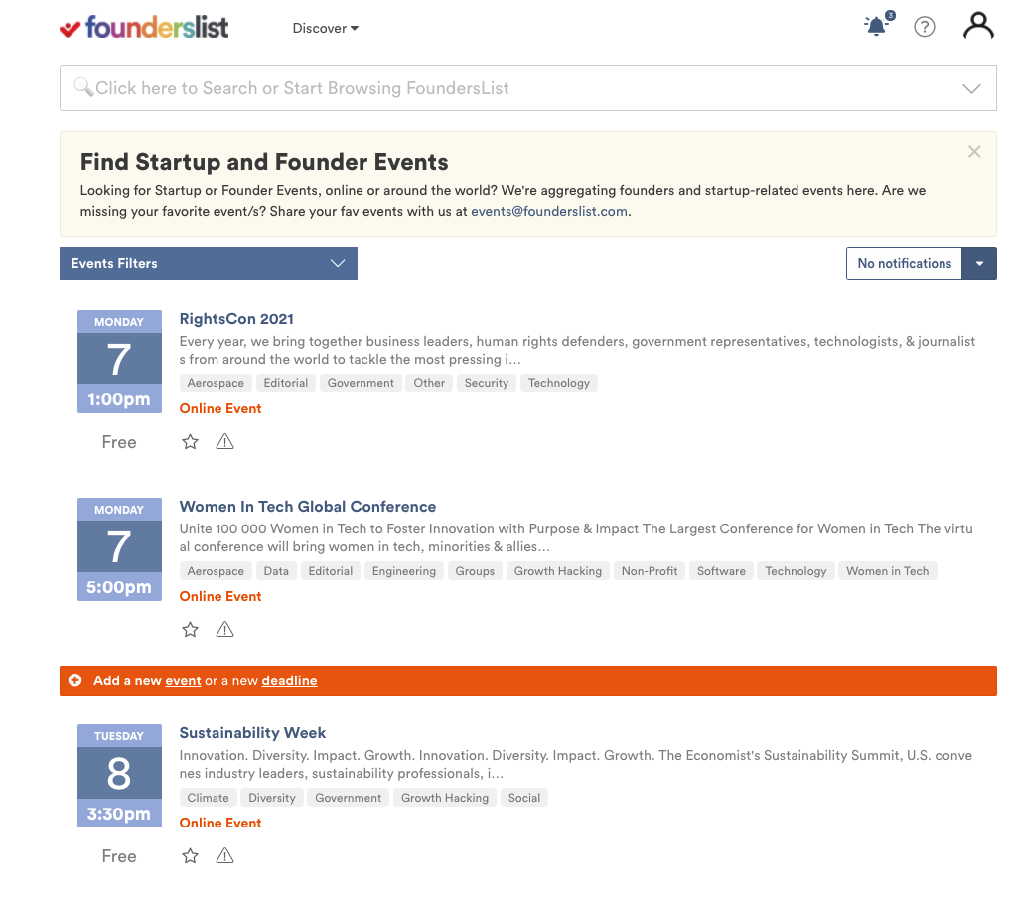Click the help question mark icon
The width and height of the screenshot is (1014, 902).
coord(924,27)
